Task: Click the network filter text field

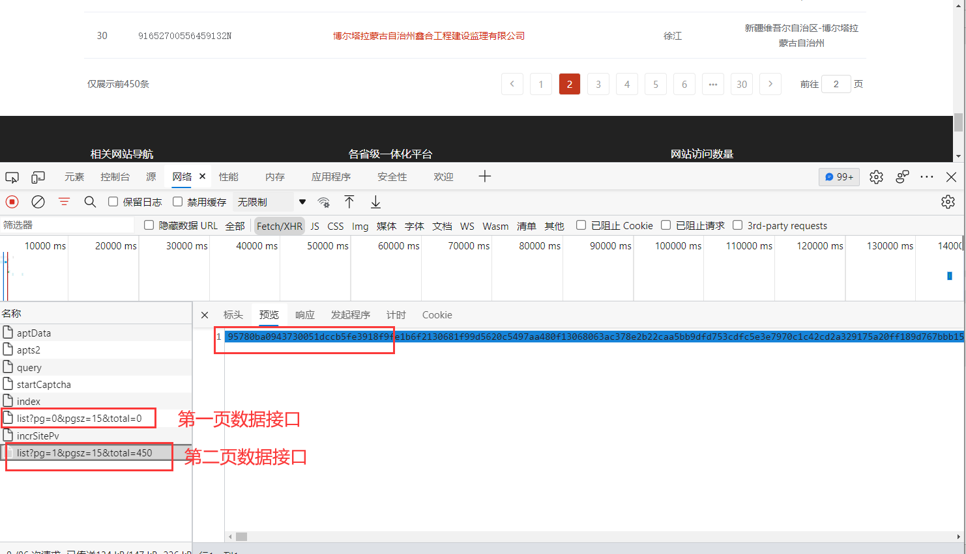Action: (x=67, y=225)
